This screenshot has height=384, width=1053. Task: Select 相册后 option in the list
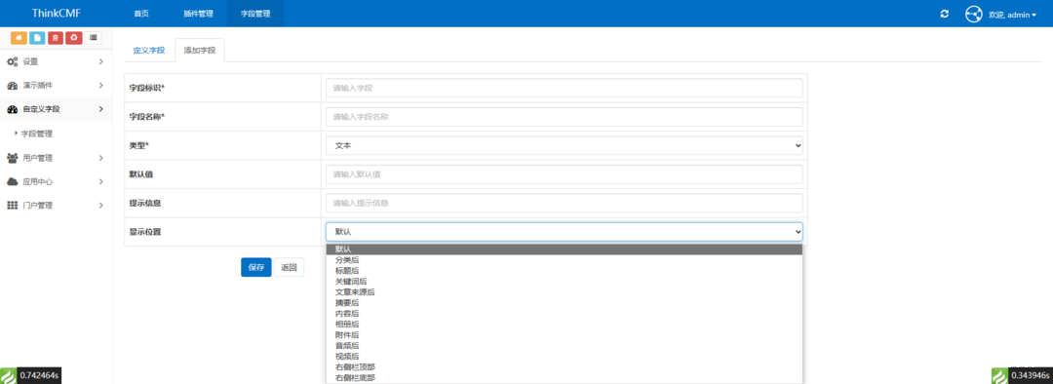(565, 325)
